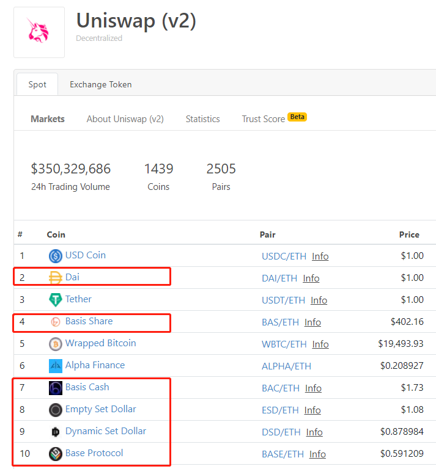
Task: Open the Dynamic Set Dollar coin link
Action: (x=106, y=431)
